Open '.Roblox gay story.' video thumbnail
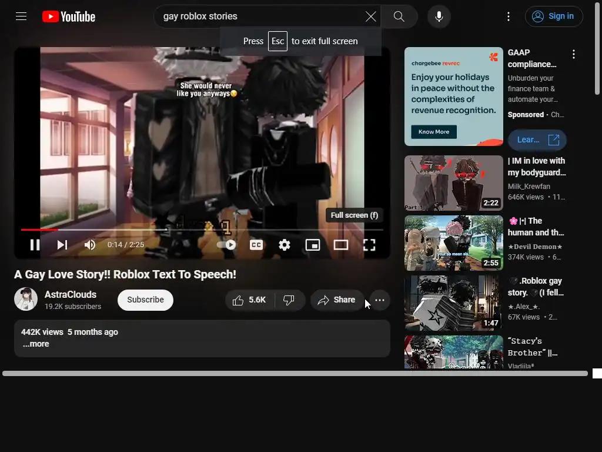Screen dimensions: 602x452 454,303
